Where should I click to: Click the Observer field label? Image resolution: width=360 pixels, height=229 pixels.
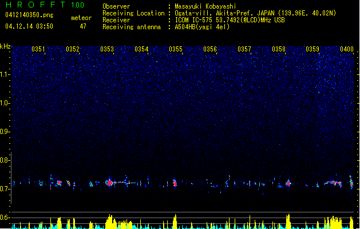(x=116, y=6)
